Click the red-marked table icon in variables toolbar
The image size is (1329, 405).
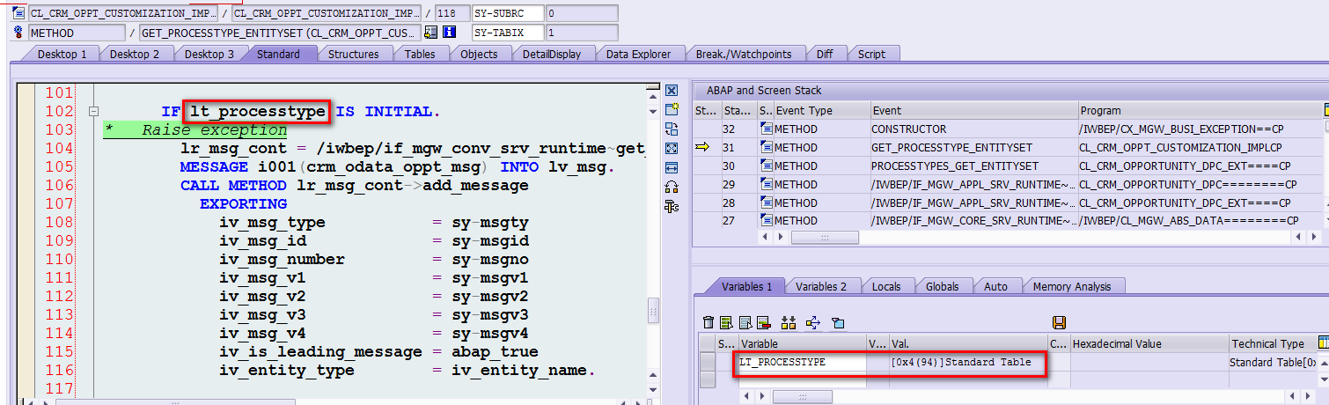(x=763, y=322)
